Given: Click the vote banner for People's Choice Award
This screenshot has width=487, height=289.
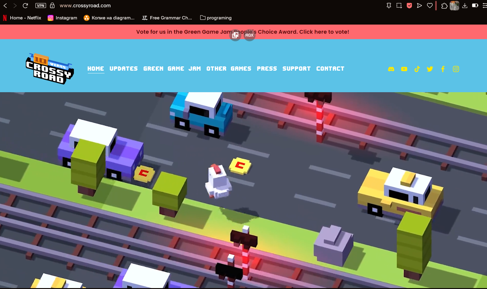Looking at the screenshot, I should tap(242, 32).
